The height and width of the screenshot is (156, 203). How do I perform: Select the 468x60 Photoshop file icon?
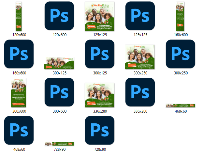[x=19, y=130]
